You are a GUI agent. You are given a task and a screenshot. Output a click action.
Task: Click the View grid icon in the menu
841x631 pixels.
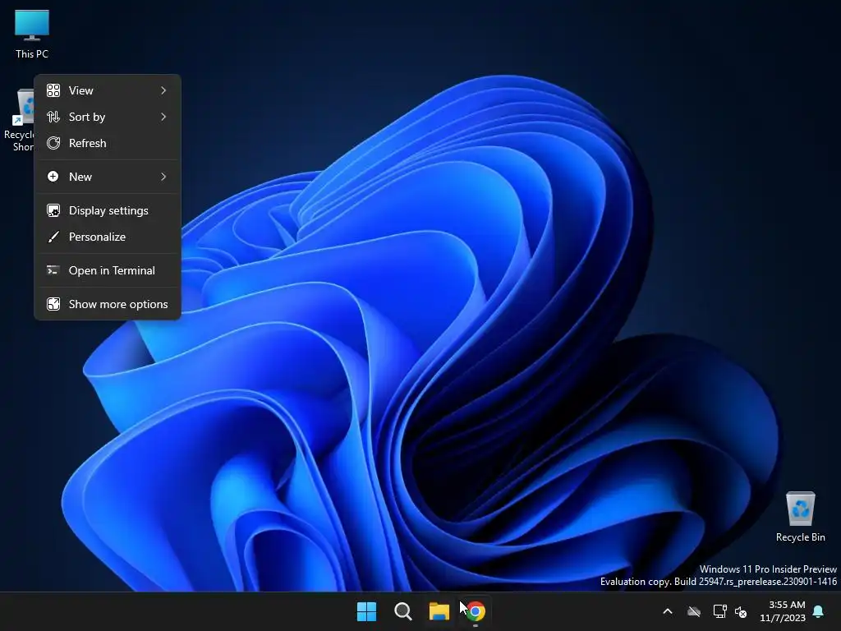[x=53, y=90]
